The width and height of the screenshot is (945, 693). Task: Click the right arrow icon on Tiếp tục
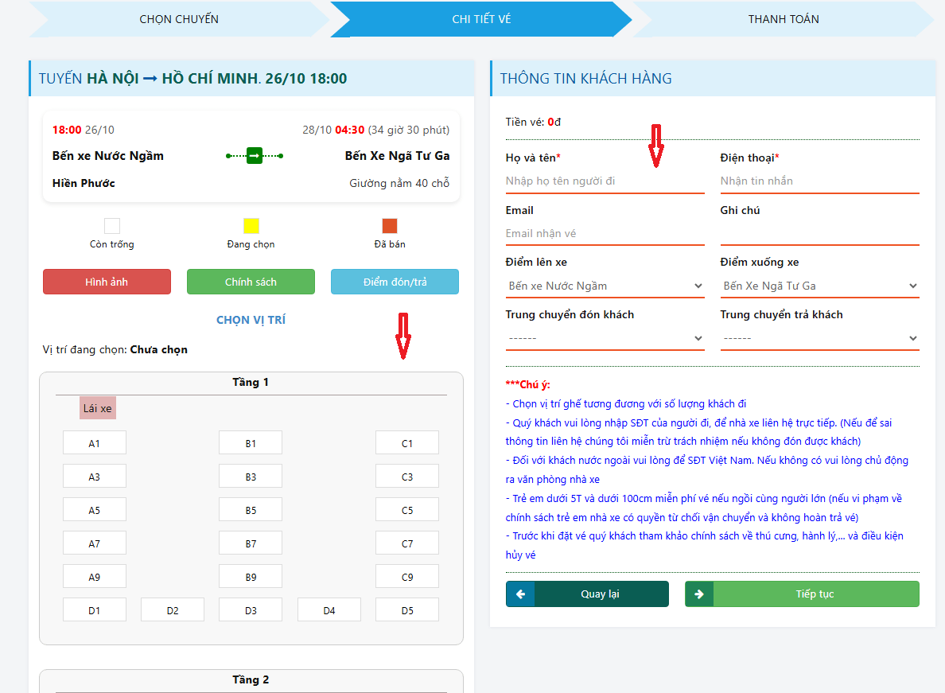tap(699, 594)
